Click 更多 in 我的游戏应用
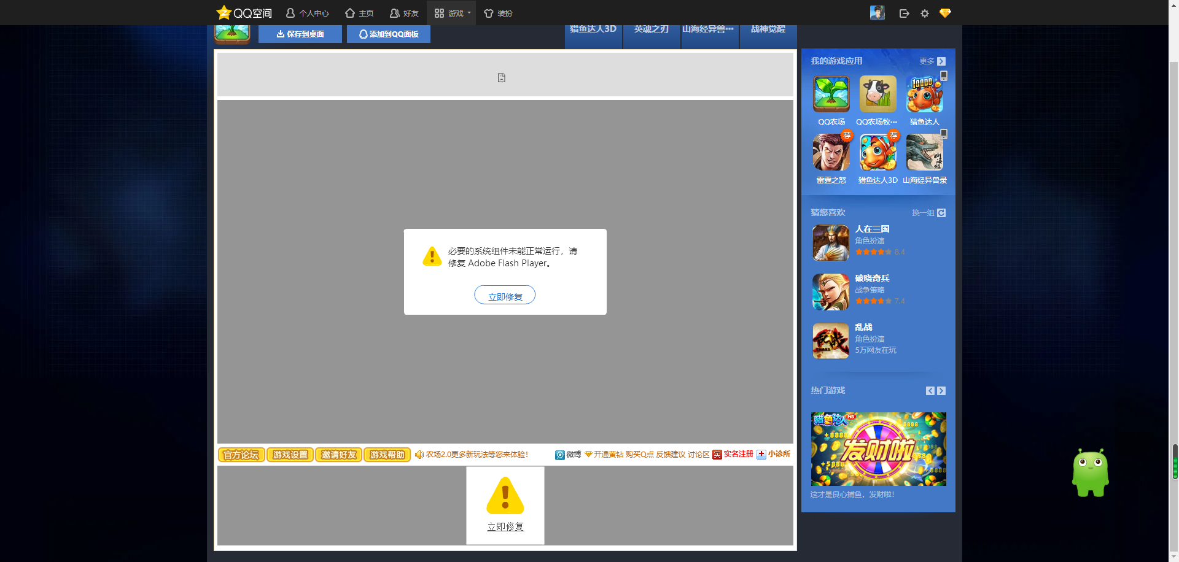 [x=933, y=61]
